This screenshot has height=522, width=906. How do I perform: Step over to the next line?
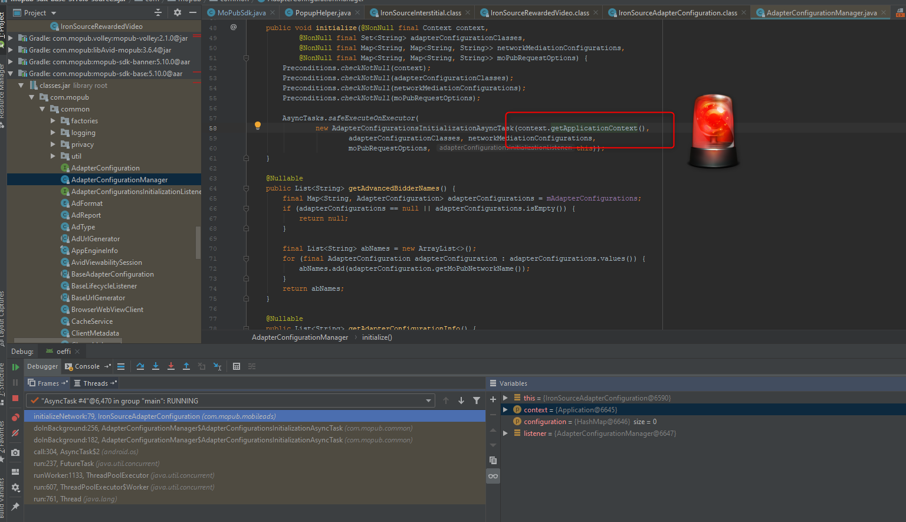click(140, 366)
